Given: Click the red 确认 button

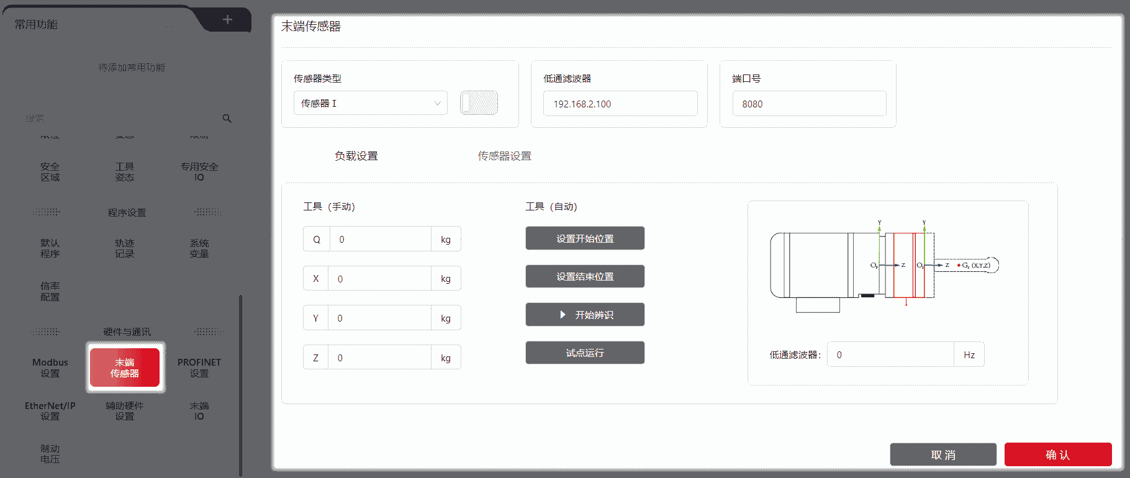Looking at the screenshot, I should (x=1057, y=454).
